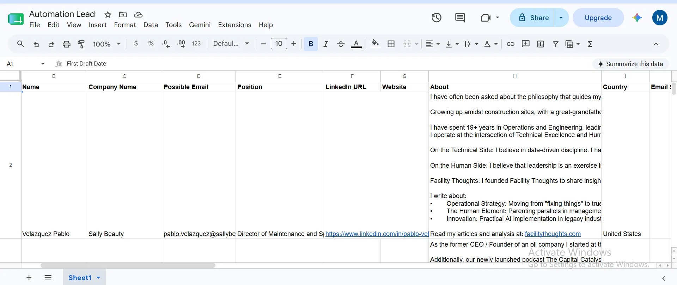Open the Format menu
This screenshot has width=677, height=285.
click(125, 25)
